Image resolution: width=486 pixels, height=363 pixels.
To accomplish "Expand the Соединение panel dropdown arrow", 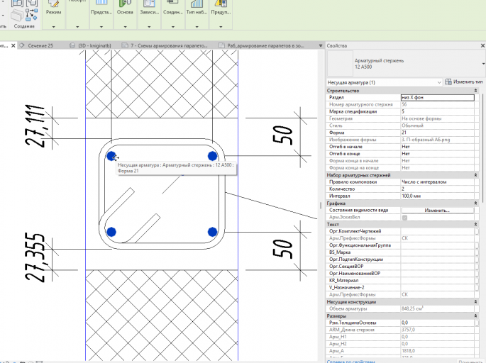I will point(173,27).
